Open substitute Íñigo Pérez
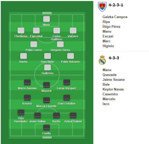The height and width of the screenshot is (144, 149). click(111, 27)
